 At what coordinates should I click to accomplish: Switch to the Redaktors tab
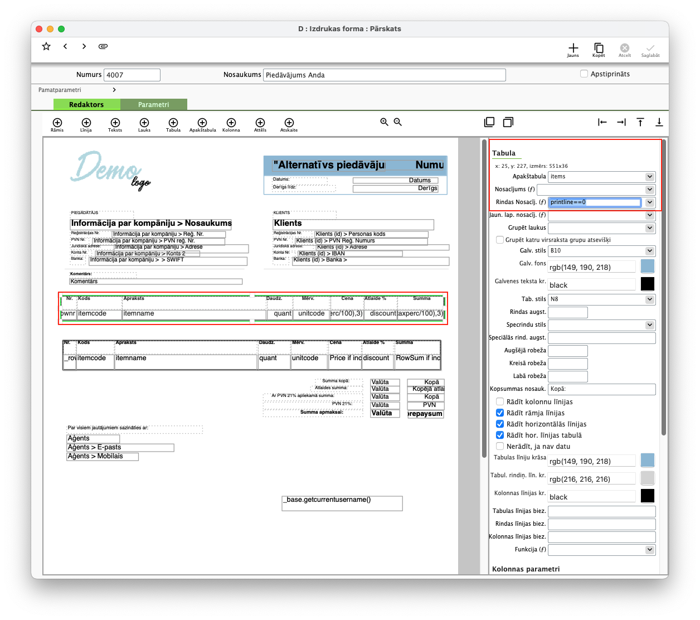(x=86, y=104)
